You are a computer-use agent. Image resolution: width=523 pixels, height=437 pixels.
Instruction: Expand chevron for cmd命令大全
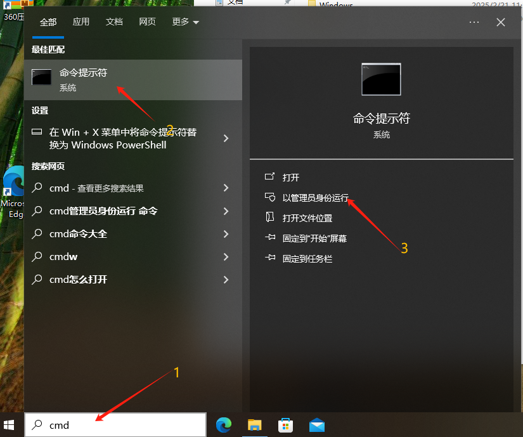226,234
